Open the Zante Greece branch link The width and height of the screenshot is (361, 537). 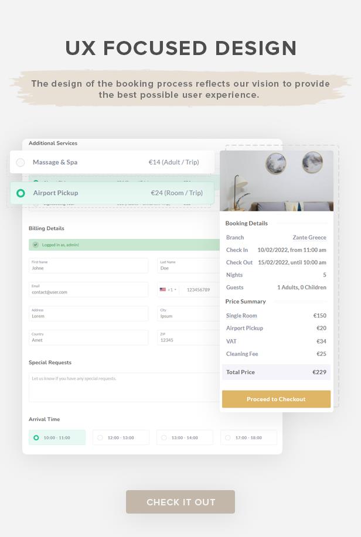point(309,237)
